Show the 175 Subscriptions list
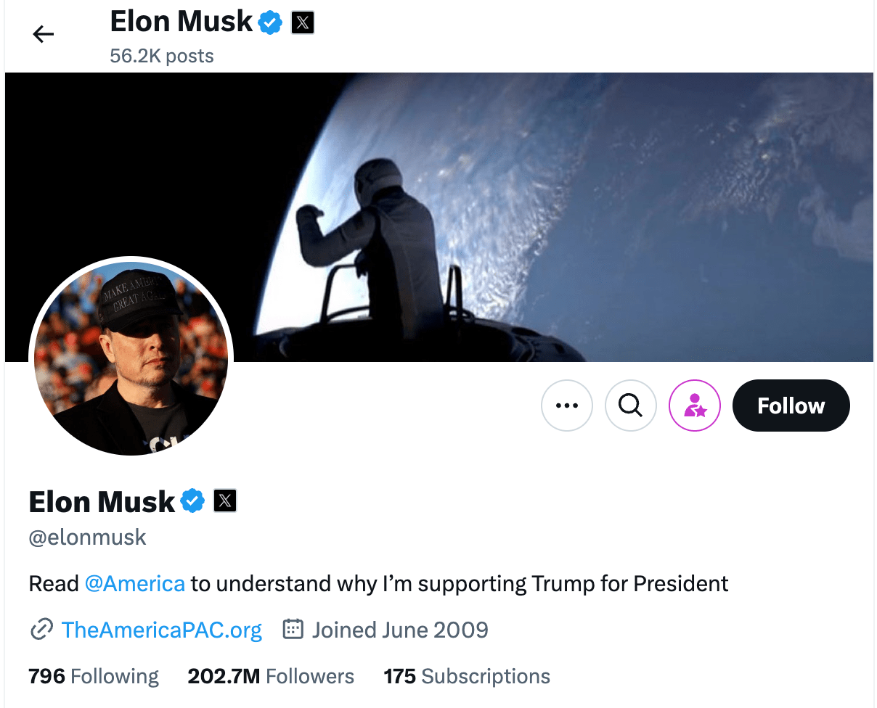Viewport: 877px width, 708px height. pos(467,677)
